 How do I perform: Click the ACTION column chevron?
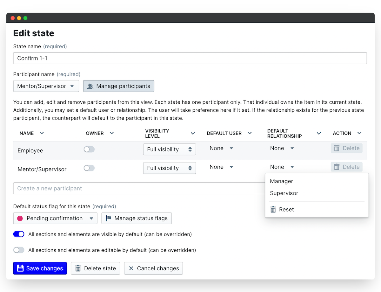359,133
